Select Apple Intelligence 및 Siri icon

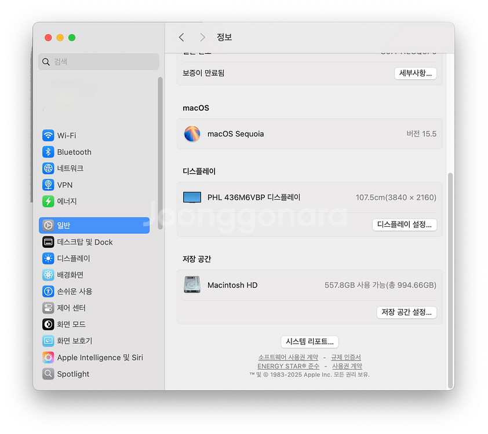[x=48, y=357]
